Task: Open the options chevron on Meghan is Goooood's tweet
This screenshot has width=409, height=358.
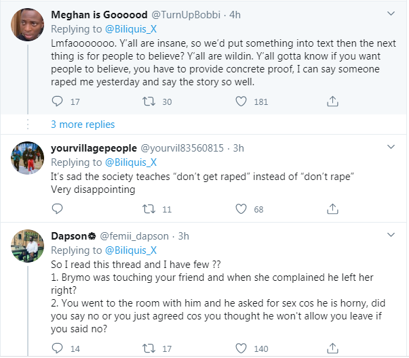Action: tap(391, 14)
